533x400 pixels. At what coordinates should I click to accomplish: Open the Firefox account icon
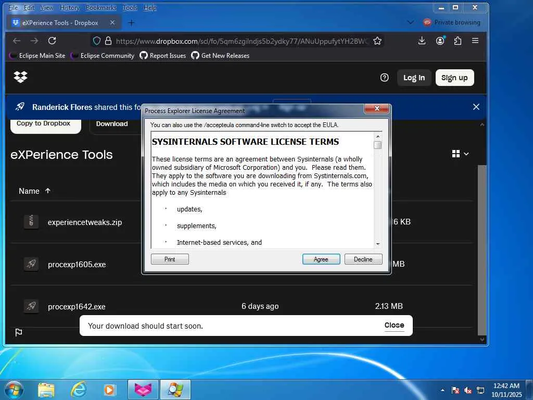440,41
